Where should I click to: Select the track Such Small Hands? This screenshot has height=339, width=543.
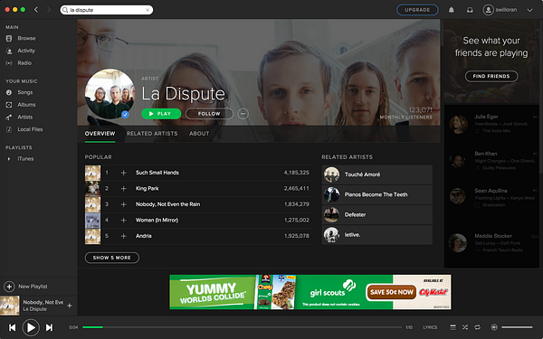coord(157,173)
